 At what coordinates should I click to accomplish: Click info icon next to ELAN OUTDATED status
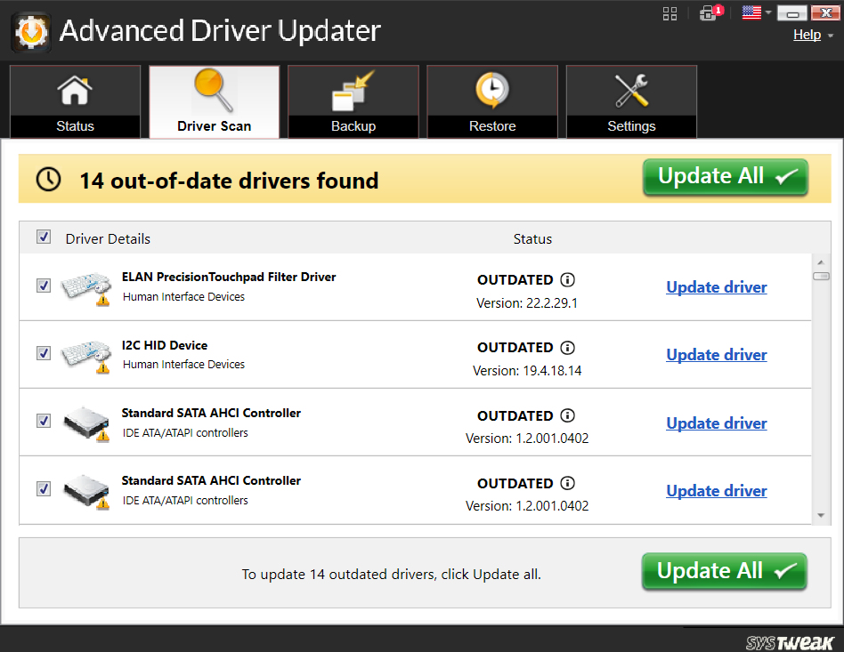point(568,279)
